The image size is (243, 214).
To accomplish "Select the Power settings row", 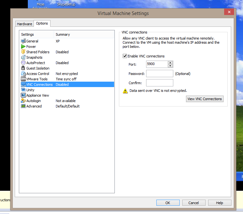I will (67, 47).
